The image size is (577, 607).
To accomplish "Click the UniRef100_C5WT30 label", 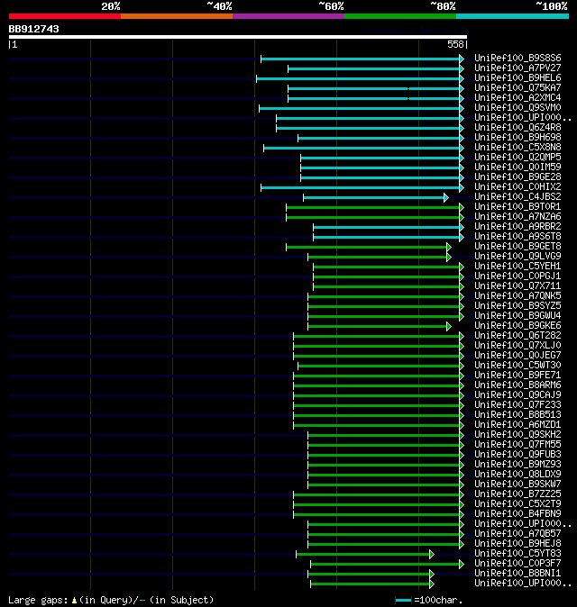I will pyautogui.click(x=517, y=366).
